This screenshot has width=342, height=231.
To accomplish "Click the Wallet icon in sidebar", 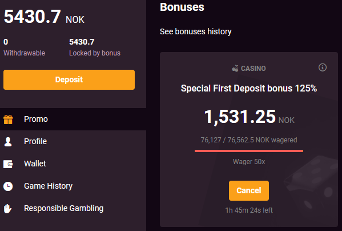I will (x=8, y=164).
